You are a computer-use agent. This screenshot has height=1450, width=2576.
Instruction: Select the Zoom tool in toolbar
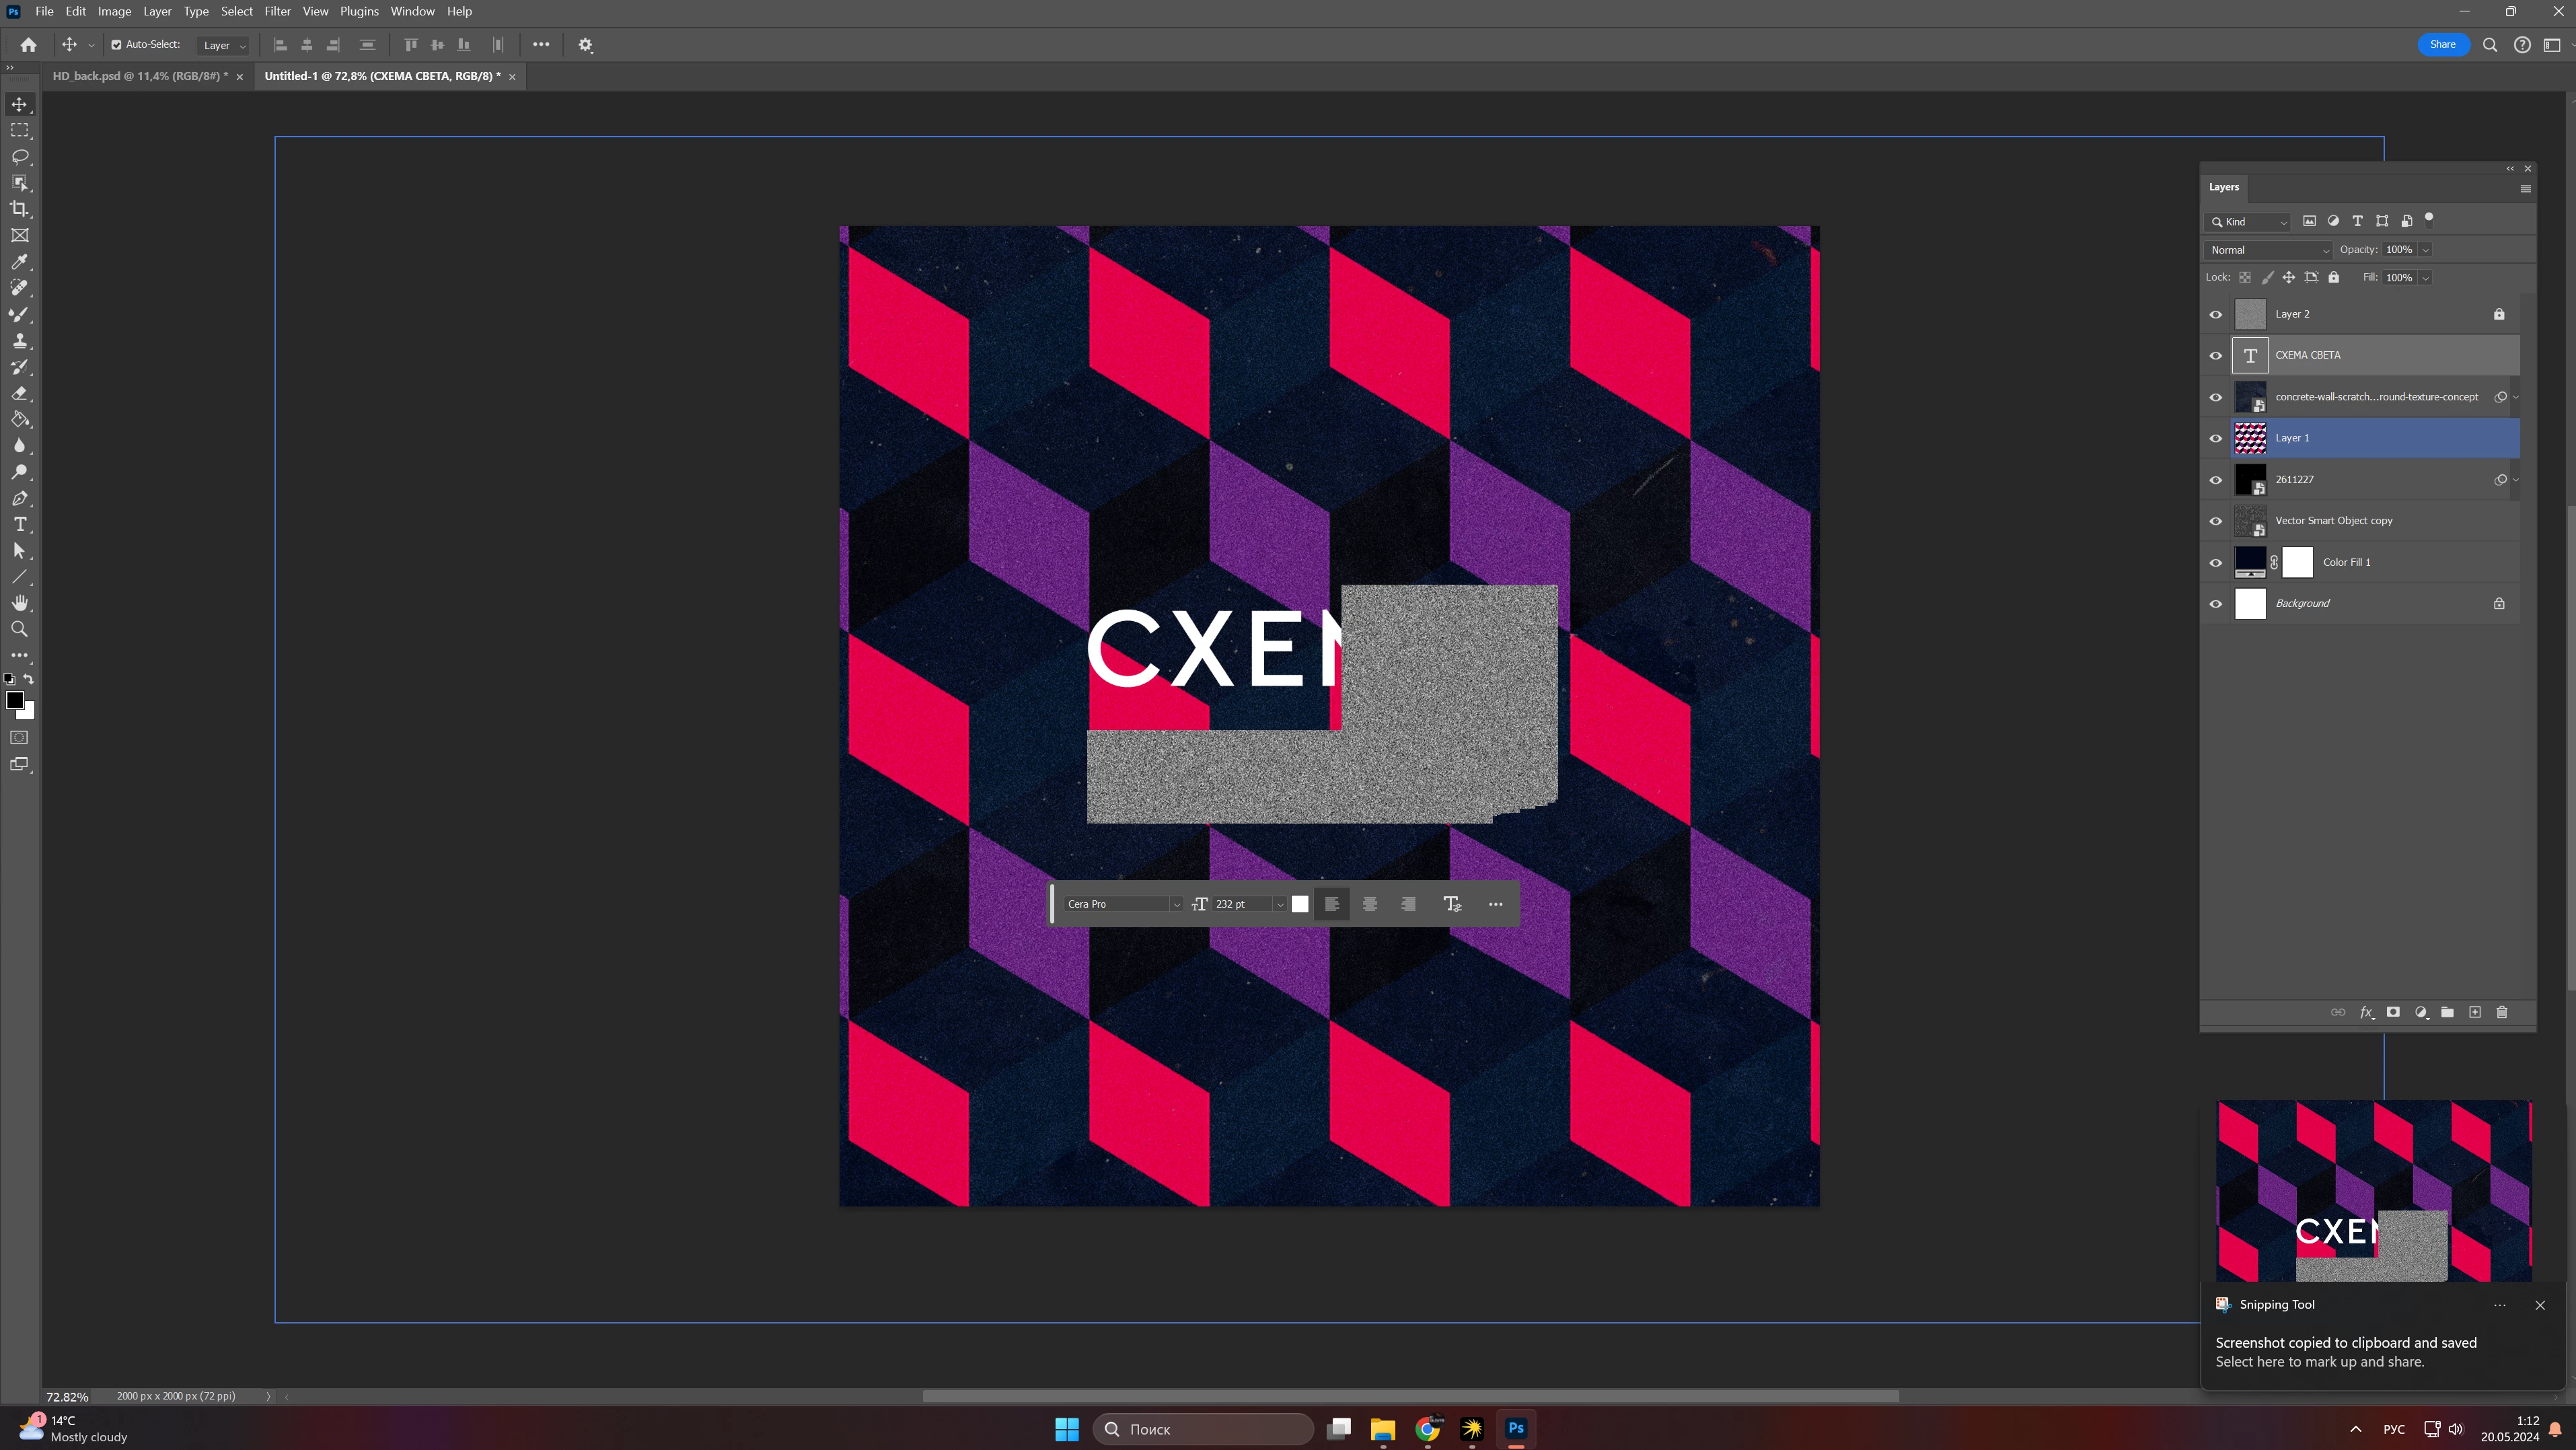coord(19,629)
